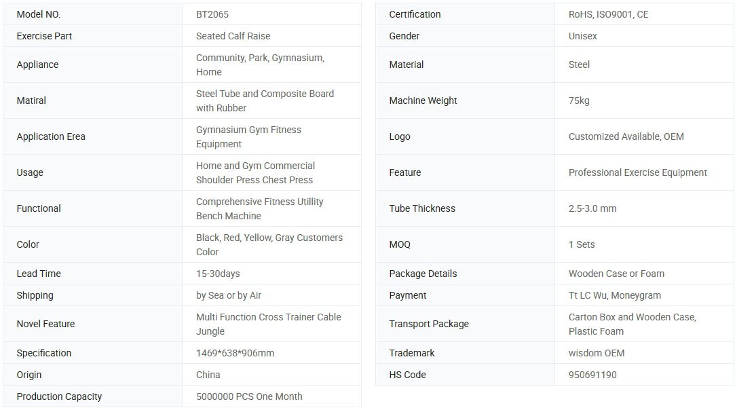The height and width of the screenshot is (410, 737).
Task: Select the 1469*638*906mm specification value
Action: point(235,353)
